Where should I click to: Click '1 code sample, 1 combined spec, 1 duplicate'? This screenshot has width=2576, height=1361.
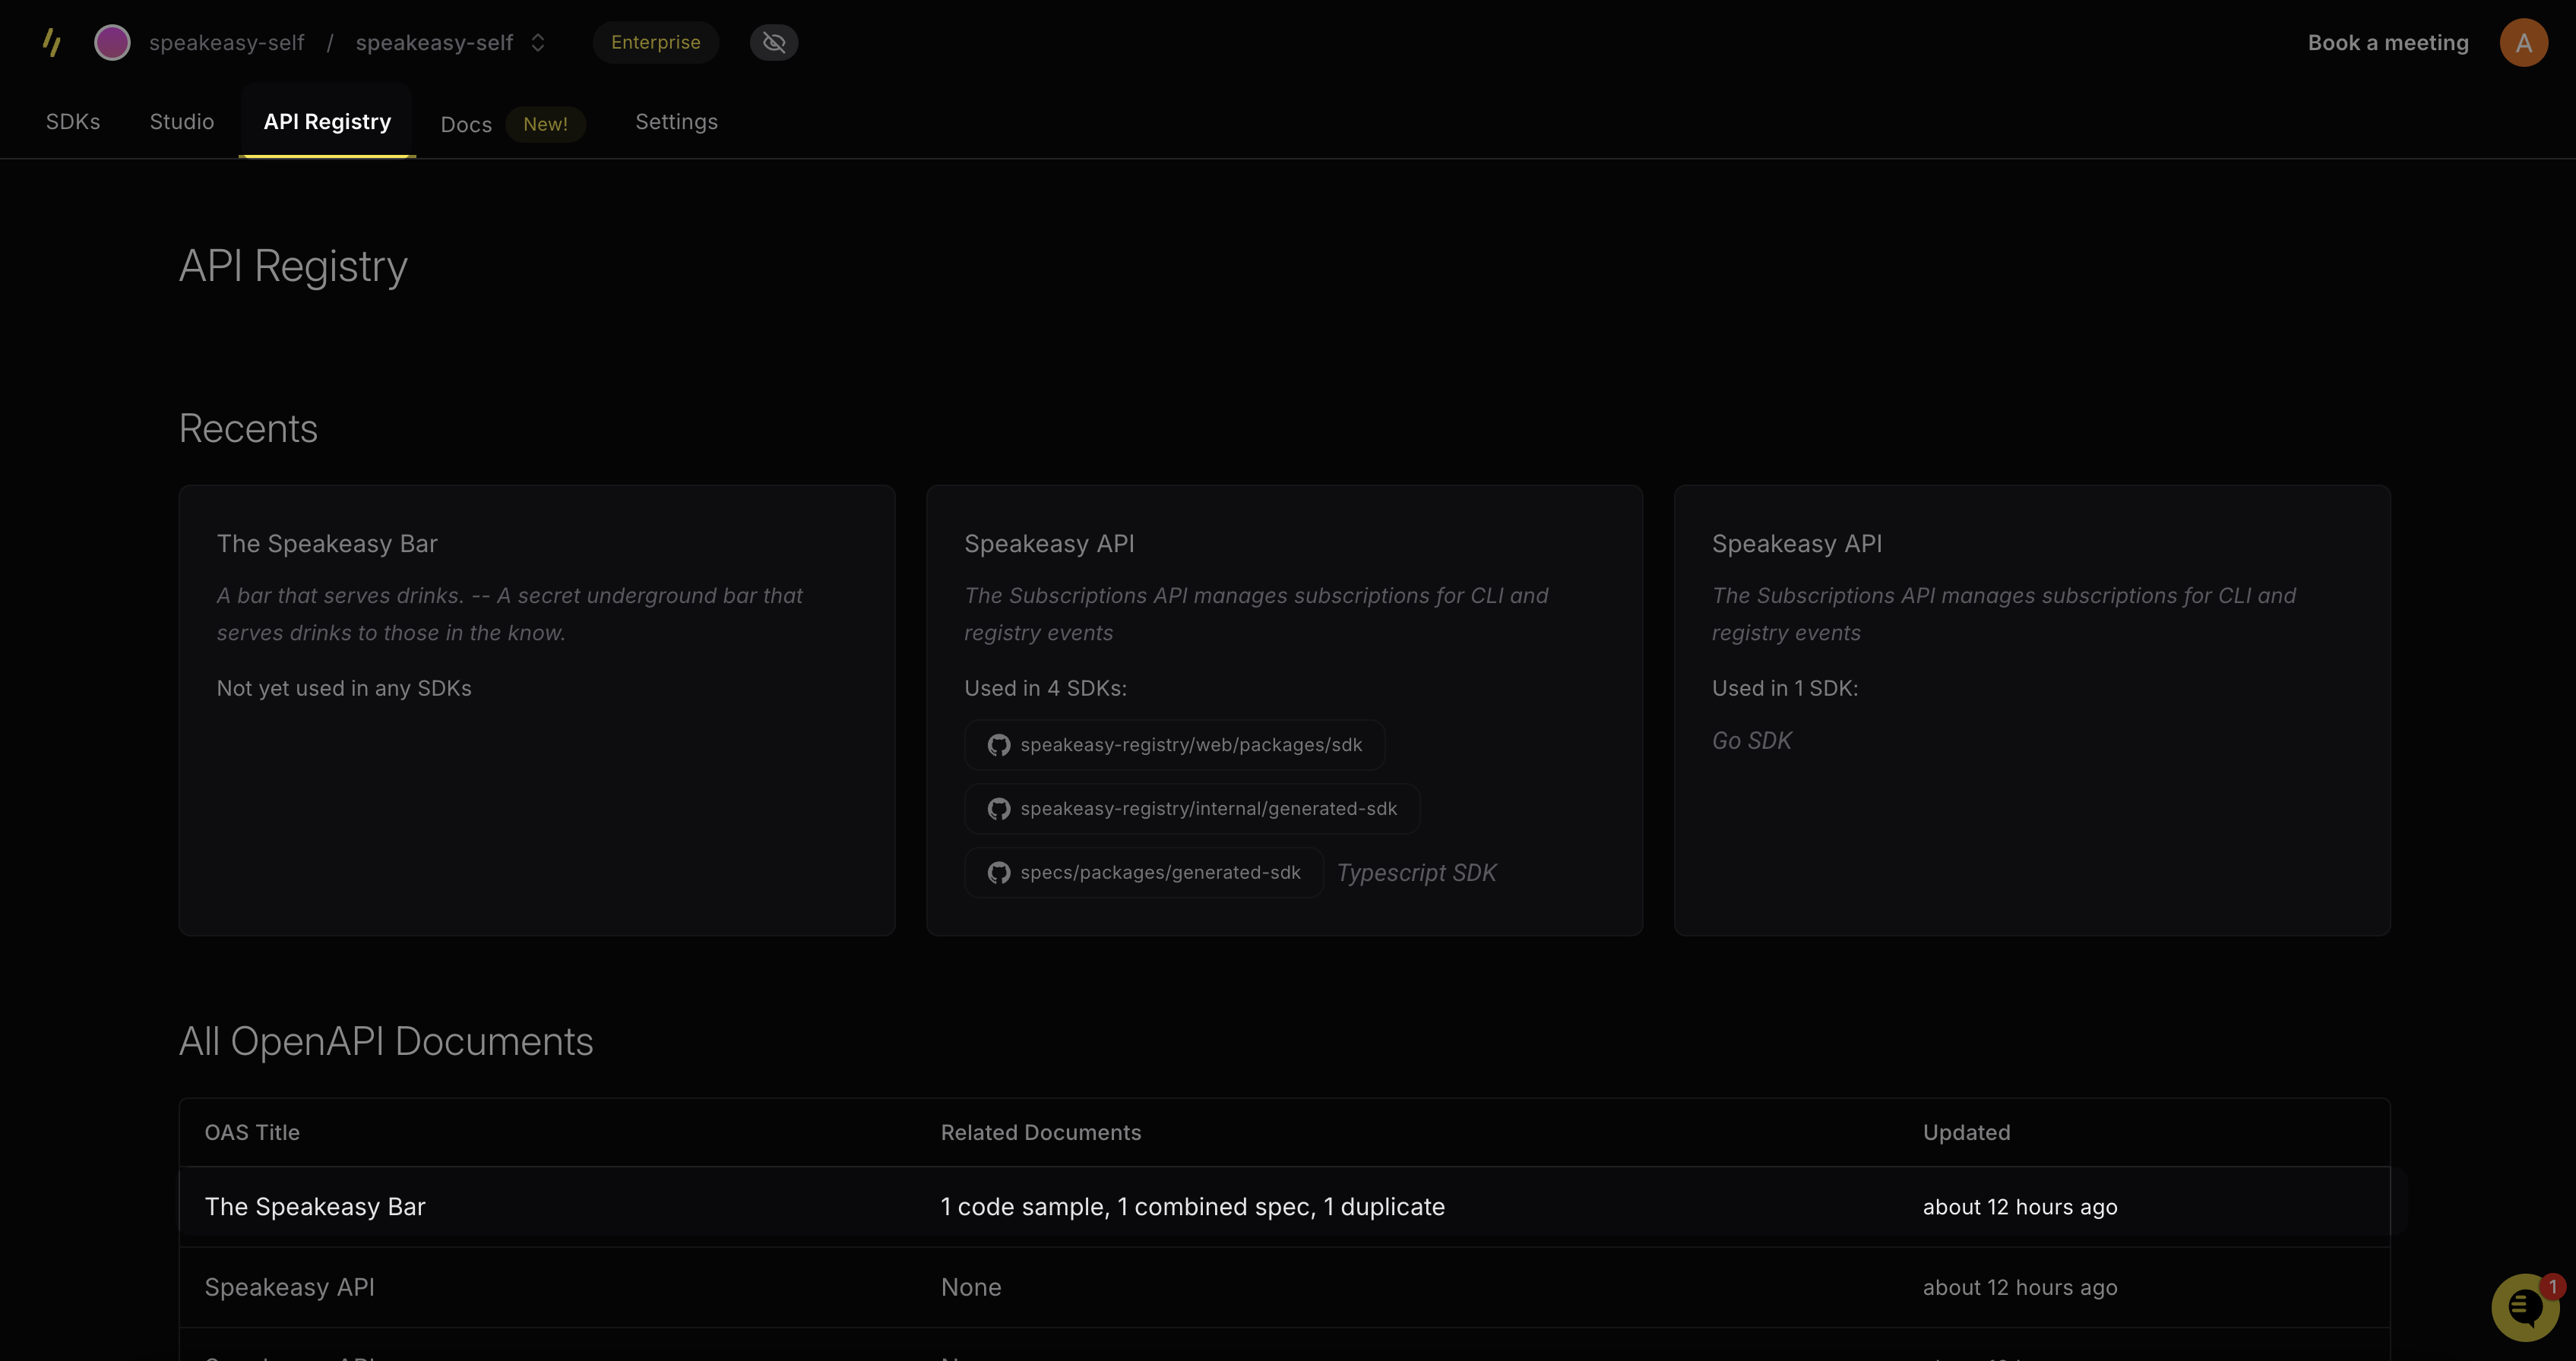[1193, 1207]
